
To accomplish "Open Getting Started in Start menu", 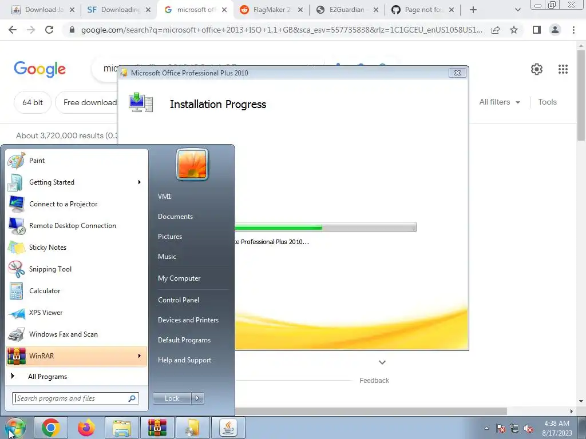I will [x=77, y=182].
